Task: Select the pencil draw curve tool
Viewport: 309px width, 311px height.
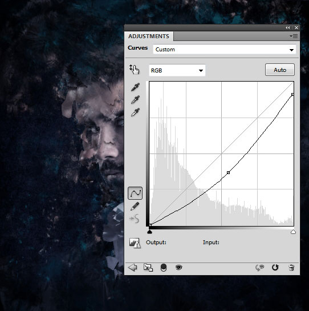Action: (x=135, y=207)
